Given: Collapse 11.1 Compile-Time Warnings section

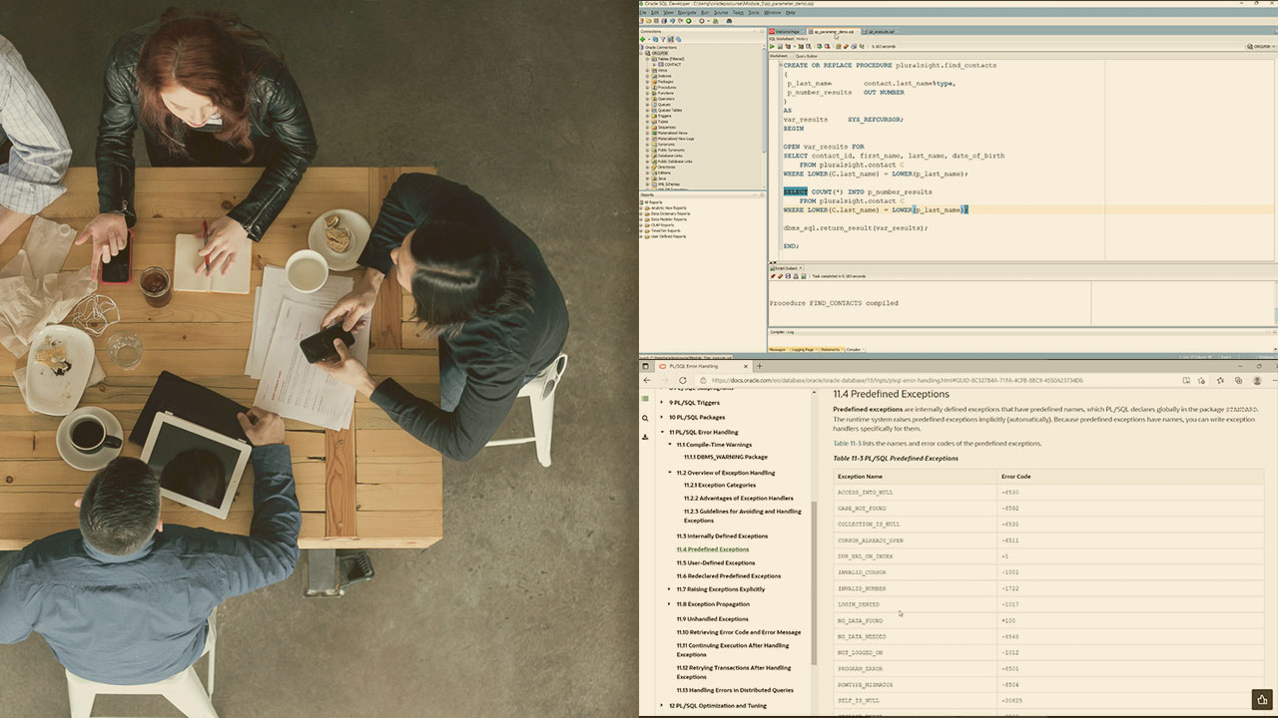Looking at the screenshot, I should click(x=670, y=445).
